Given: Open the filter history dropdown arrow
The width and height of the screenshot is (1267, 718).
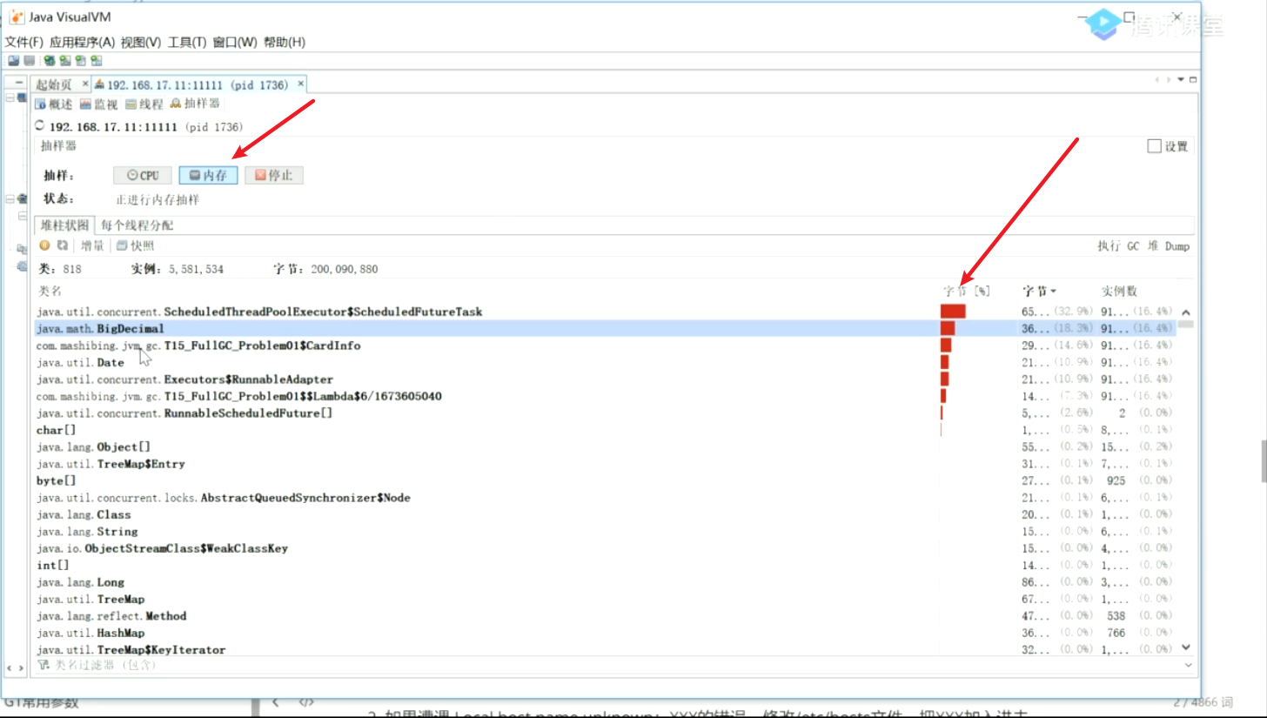Looking at the screenshot, I should 1189,665.
